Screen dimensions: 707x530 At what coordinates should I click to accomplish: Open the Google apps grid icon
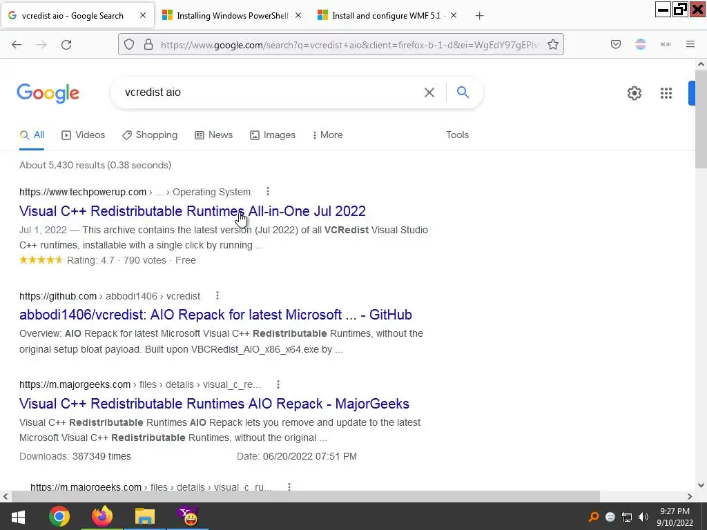666,93
